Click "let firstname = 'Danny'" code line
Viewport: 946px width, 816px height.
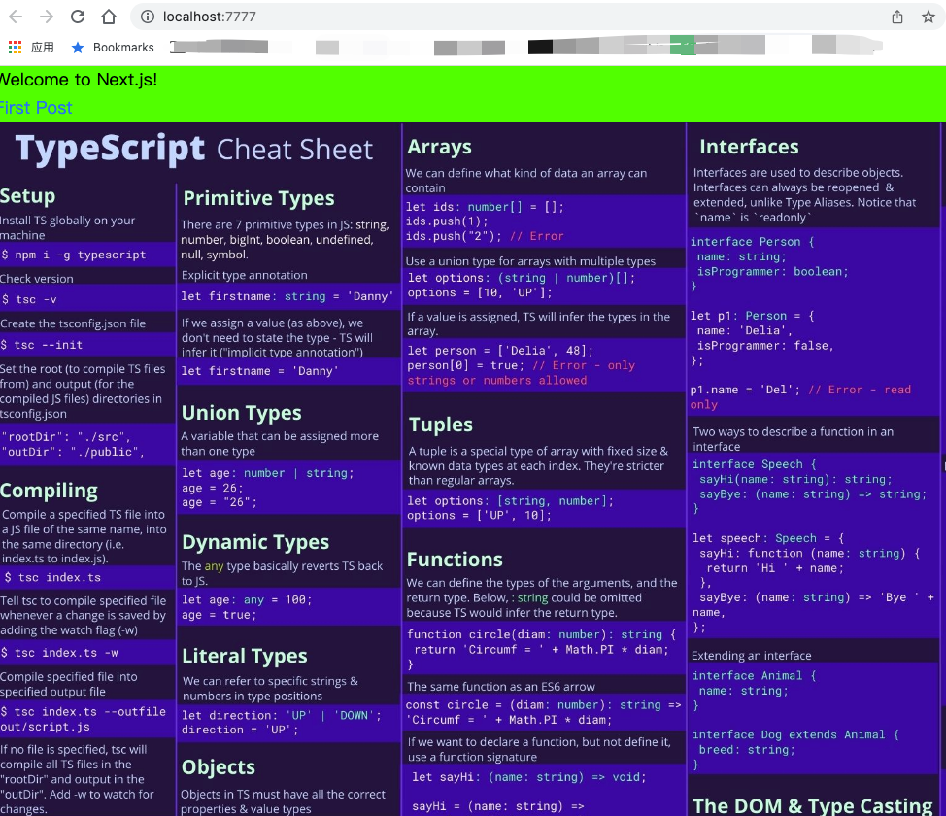[x=259, y=371]
